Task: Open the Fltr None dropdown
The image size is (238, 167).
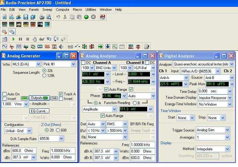Action: click(125, 137)
